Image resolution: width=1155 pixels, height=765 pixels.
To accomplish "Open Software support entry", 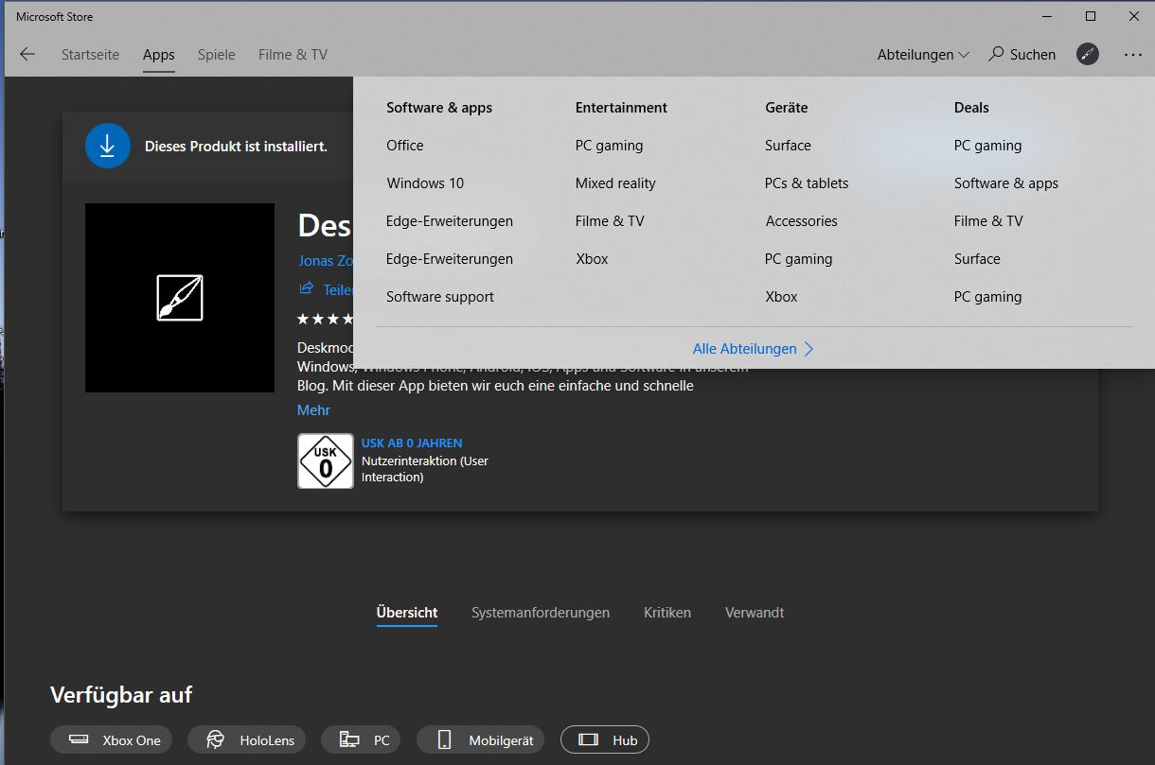I will click(x=440, y=297).
